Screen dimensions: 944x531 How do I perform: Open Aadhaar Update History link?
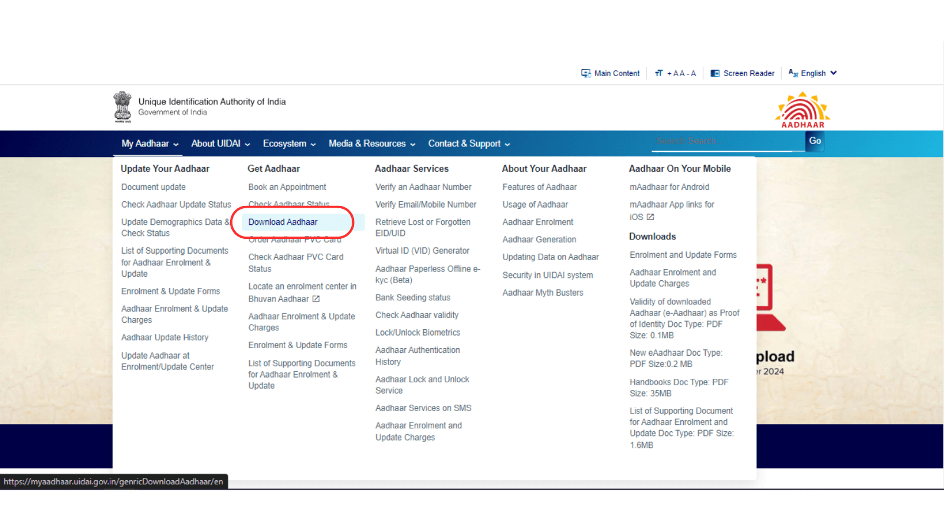point(165,337)
